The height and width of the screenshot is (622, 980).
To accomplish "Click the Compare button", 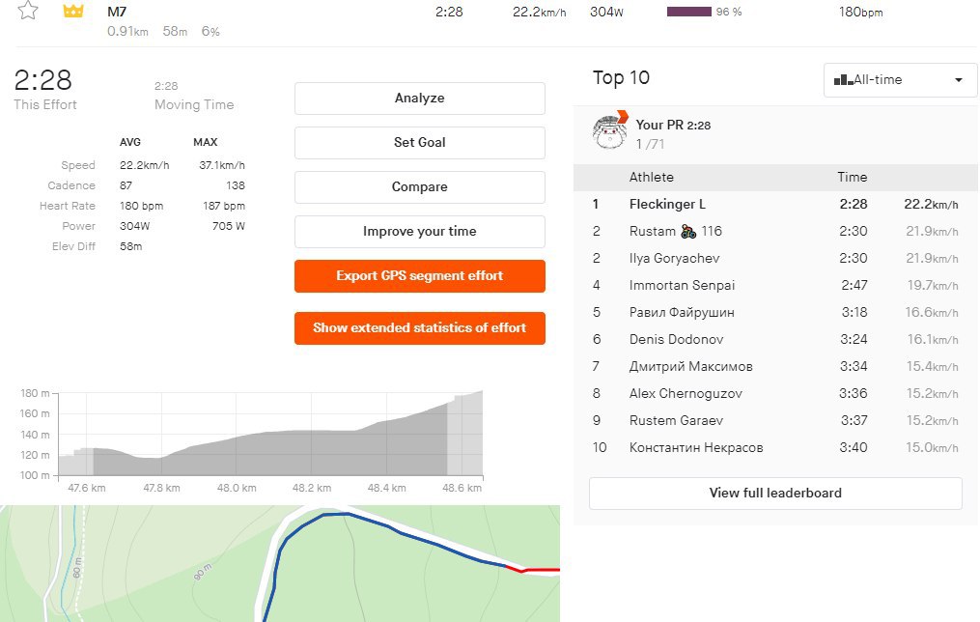I will pyautogui.click(x=419, y=187).
